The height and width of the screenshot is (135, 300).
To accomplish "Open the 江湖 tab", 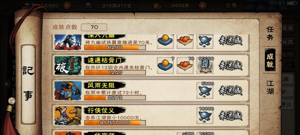I will [x=270, y=87].
